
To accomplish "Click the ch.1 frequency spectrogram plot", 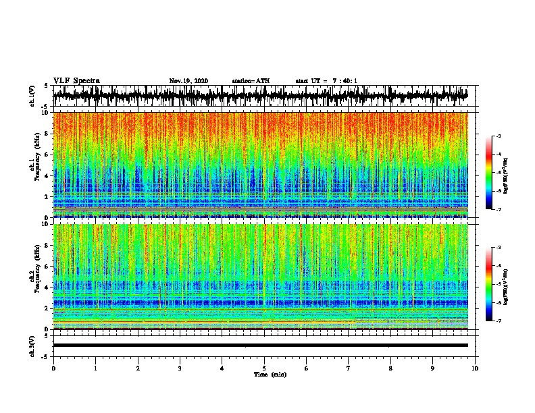I will coord(261,165).
